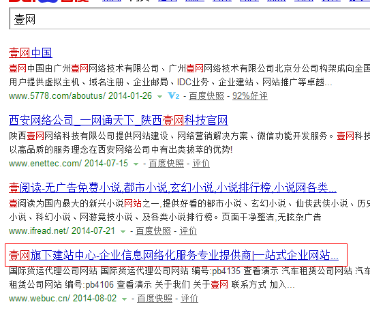The height and width of the screenshot is (315, 370).
Task: Click the snippet line starting 壹阅读为国内最大的新兴小说
Action: click(189, 204)
